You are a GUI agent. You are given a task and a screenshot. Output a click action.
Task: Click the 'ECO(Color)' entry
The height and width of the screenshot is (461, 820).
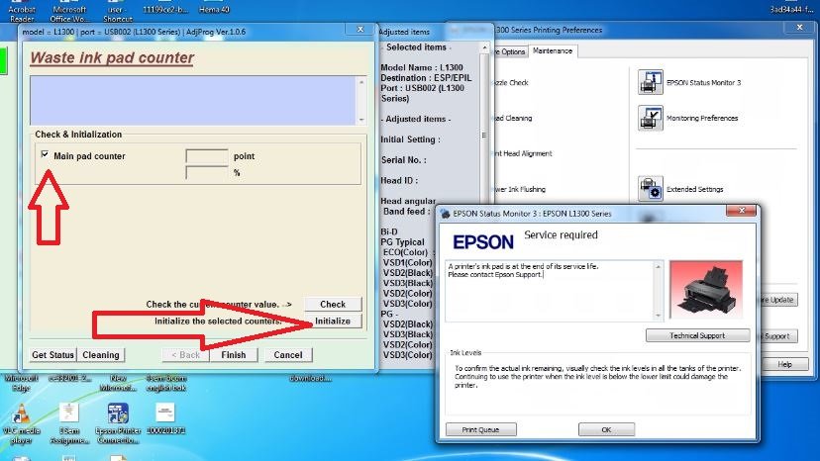click(x=406, y=252)
